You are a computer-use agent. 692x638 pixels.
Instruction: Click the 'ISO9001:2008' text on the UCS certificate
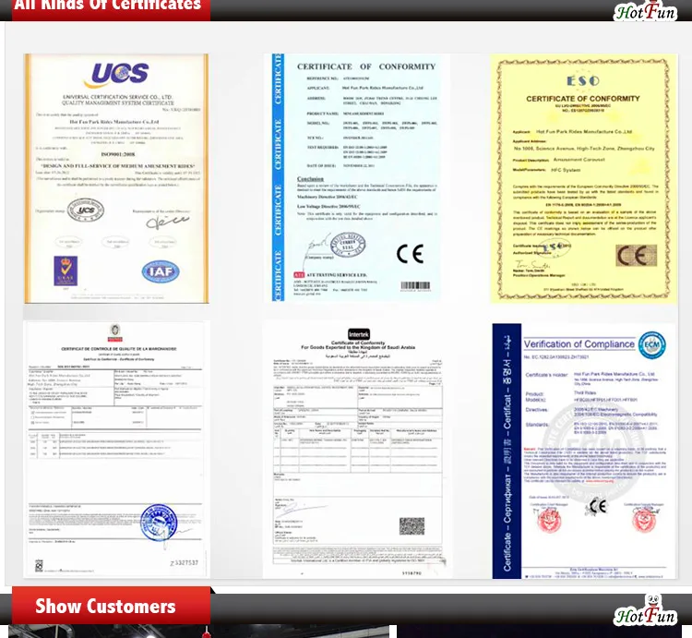[x=118, y=154]
